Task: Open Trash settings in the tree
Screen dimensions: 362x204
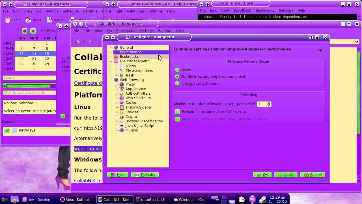Action: [x=130, y=75]
